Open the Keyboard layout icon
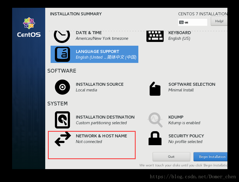This screenshot has width=239, height=182. point(155,36)
